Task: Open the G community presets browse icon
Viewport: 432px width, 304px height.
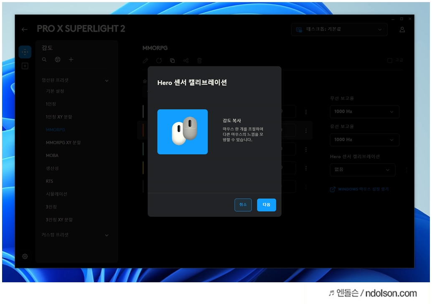Action: [58, 59]
